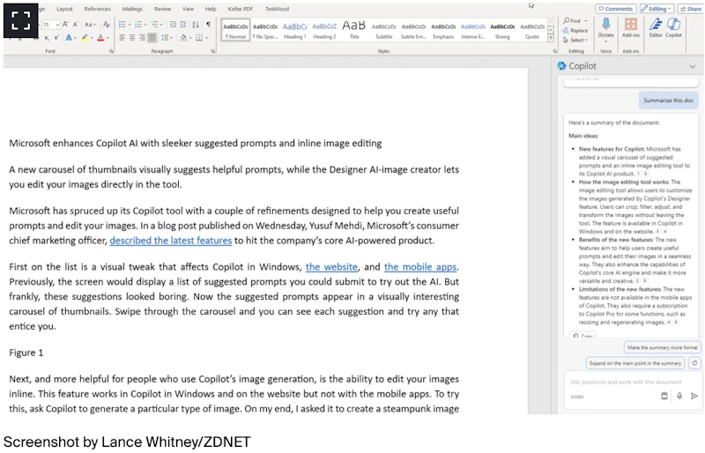Align text right
This screenshot has height=453, width=705.
click(x=142, y=38)
